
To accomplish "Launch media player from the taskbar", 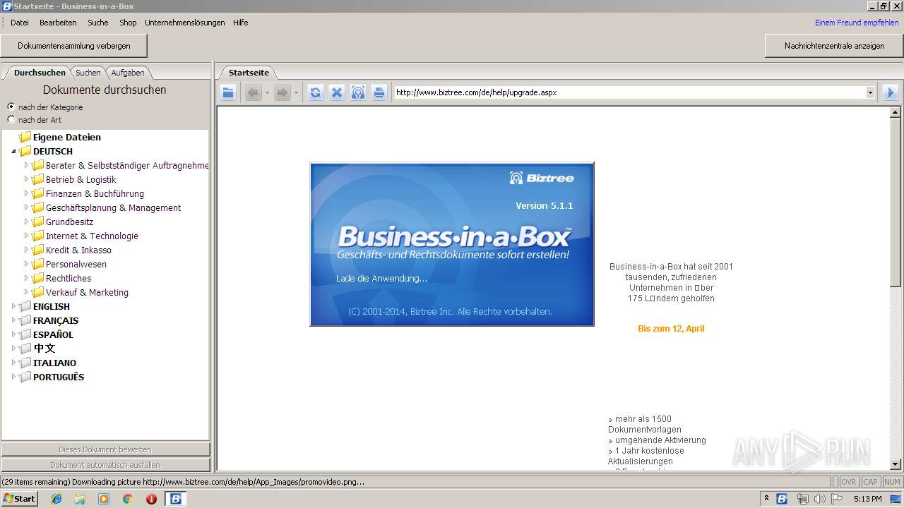I will (104, 499).
